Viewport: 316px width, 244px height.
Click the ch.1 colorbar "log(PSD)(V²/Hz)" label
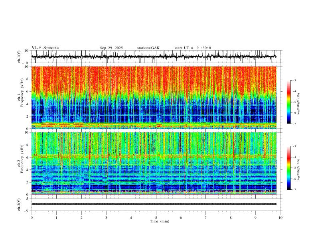tap(298, 104)
